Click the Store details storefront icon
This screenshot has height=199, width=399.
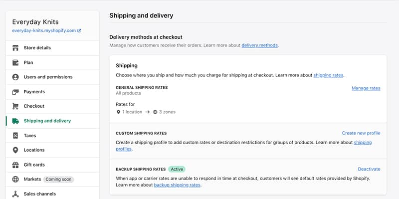pos(15,48)
